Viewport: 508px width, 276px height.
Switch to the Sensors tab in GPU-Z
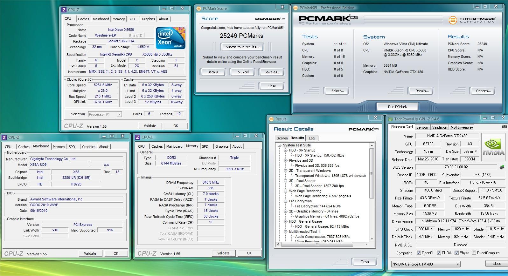coord(422,127)
